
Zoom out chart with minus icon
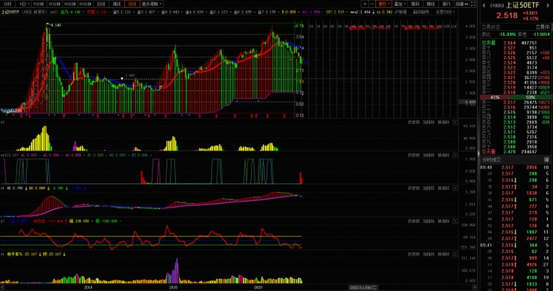click(373, 3)
